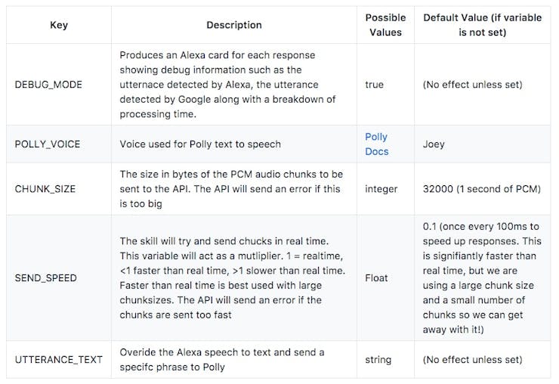559x384 pixels.
Task: Select the CHUNK_SIZE key cell
Action: coord(59,189)
